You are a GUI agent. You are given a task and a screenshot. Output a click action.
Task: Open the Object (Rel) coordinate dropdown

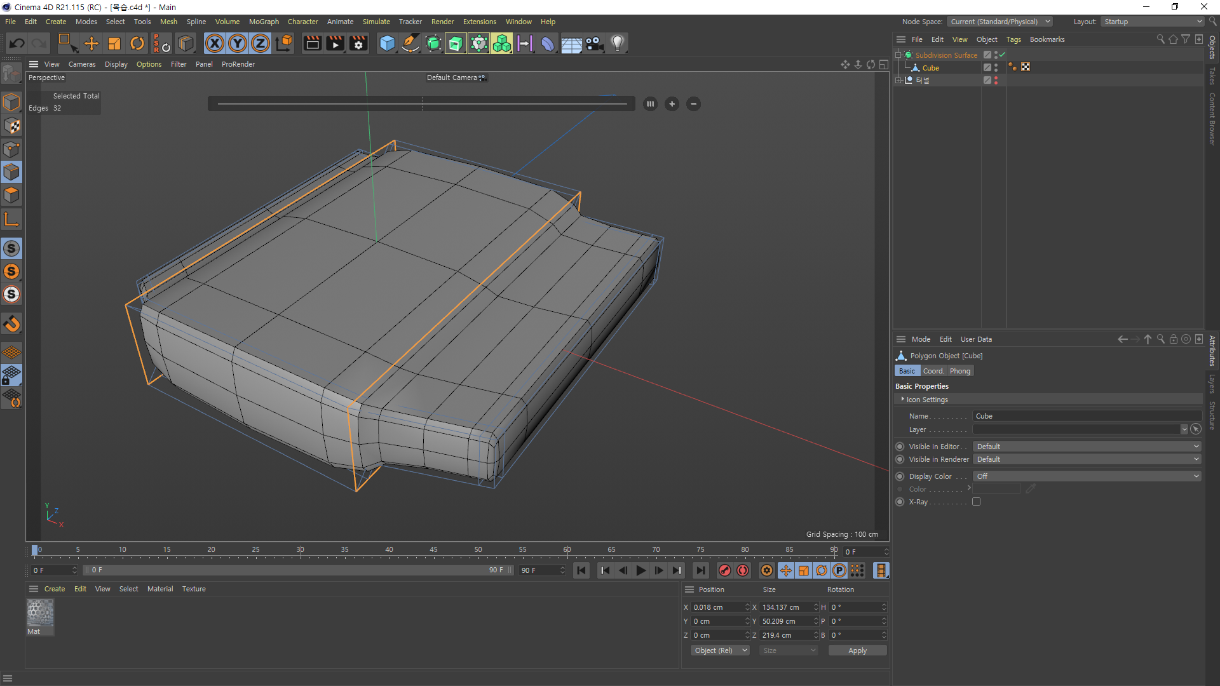point(720,650)
